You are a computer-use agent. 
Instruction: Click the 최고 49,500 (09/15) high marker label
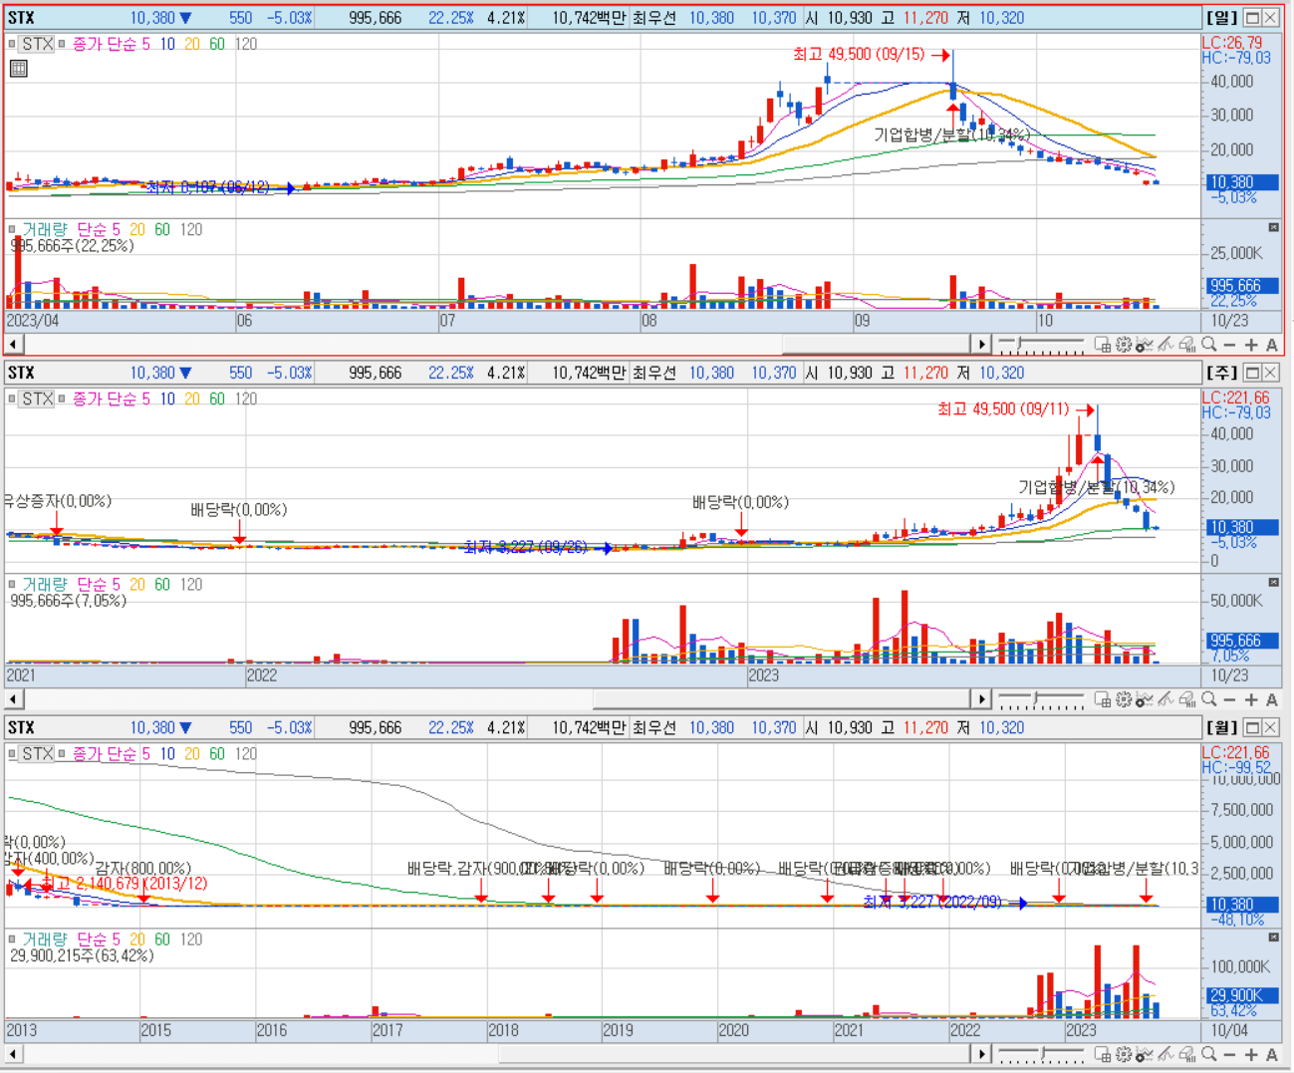point(859,54)
